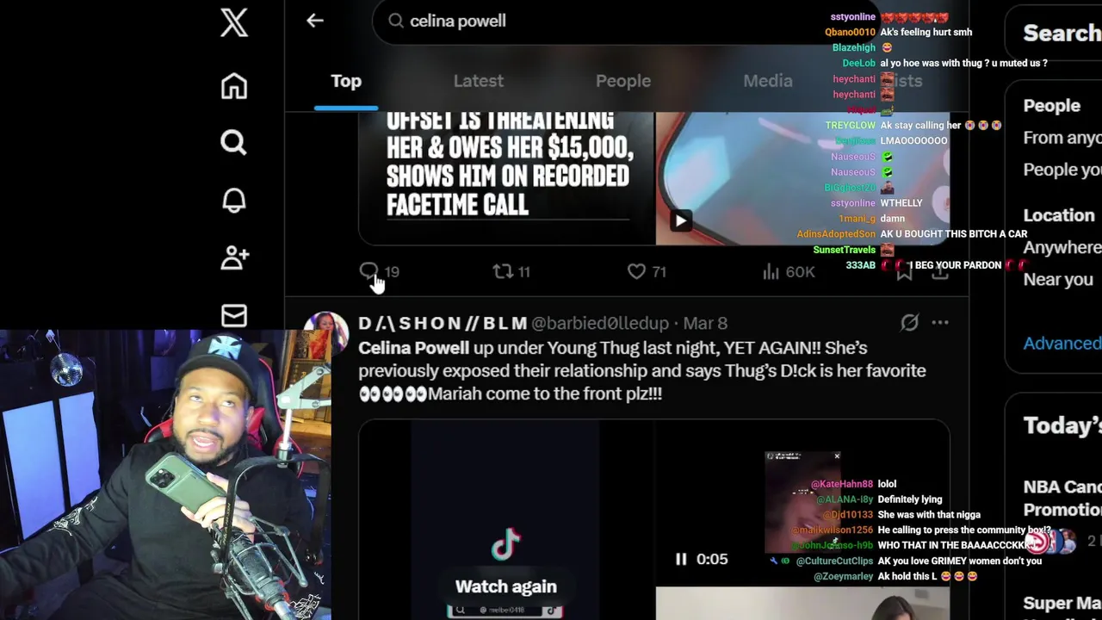Open the people icon in sidebar
Image resolution: width=1102 pixels, height=620 pixels.
point(234,257)
